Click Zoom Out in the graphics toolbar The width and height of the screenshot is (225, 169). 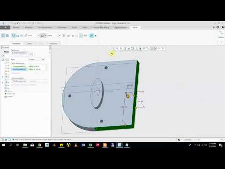point(121,48)
